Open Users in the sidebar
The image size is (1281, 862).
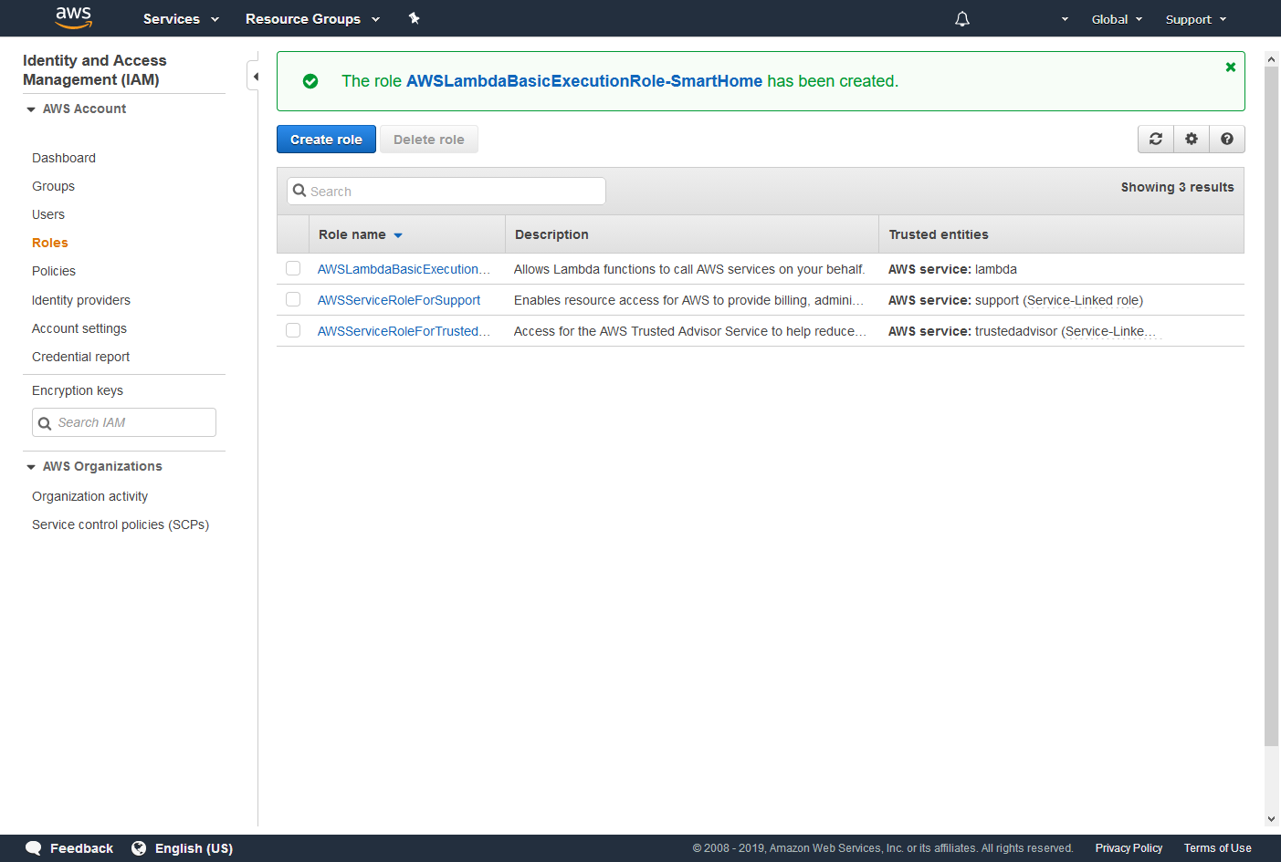pyautogui.click(x=48, y=214)
